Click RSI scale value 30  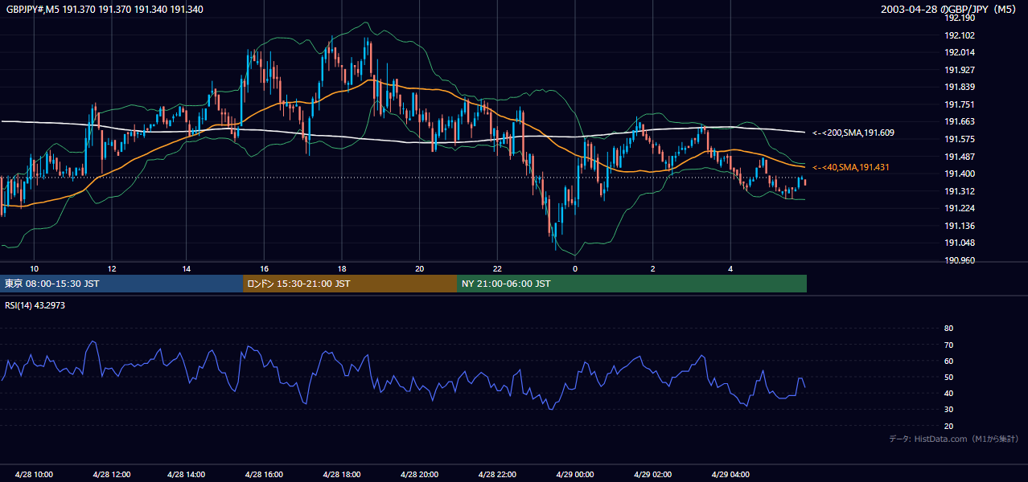[948, 410]
